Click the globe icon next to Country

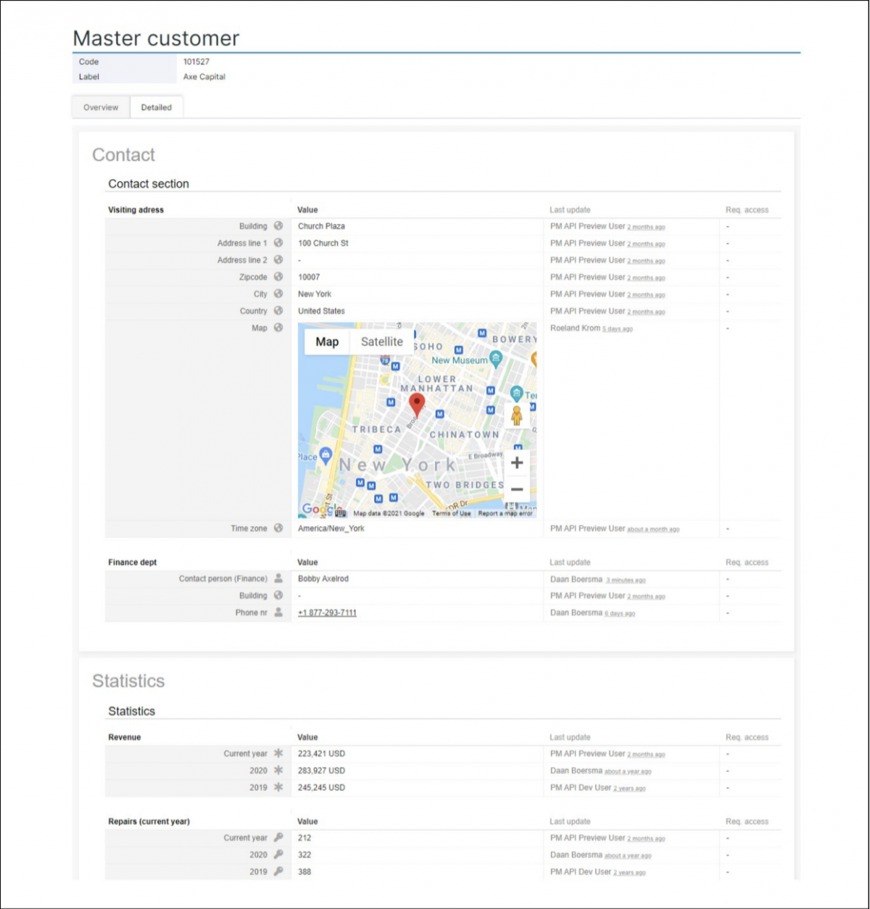coord(278,311)
